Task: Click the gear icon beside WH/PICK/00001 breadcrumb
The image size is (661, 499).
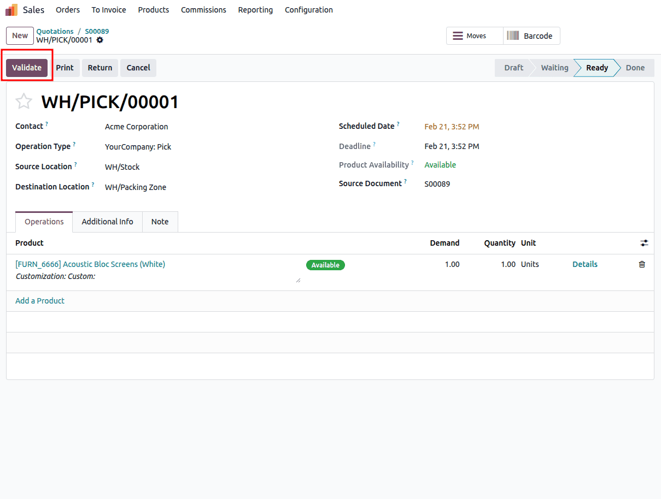Action: click(x=100, y=40)
